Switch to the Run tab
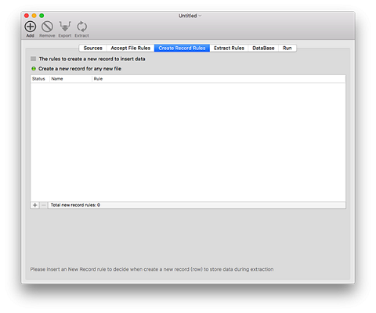 287,49
